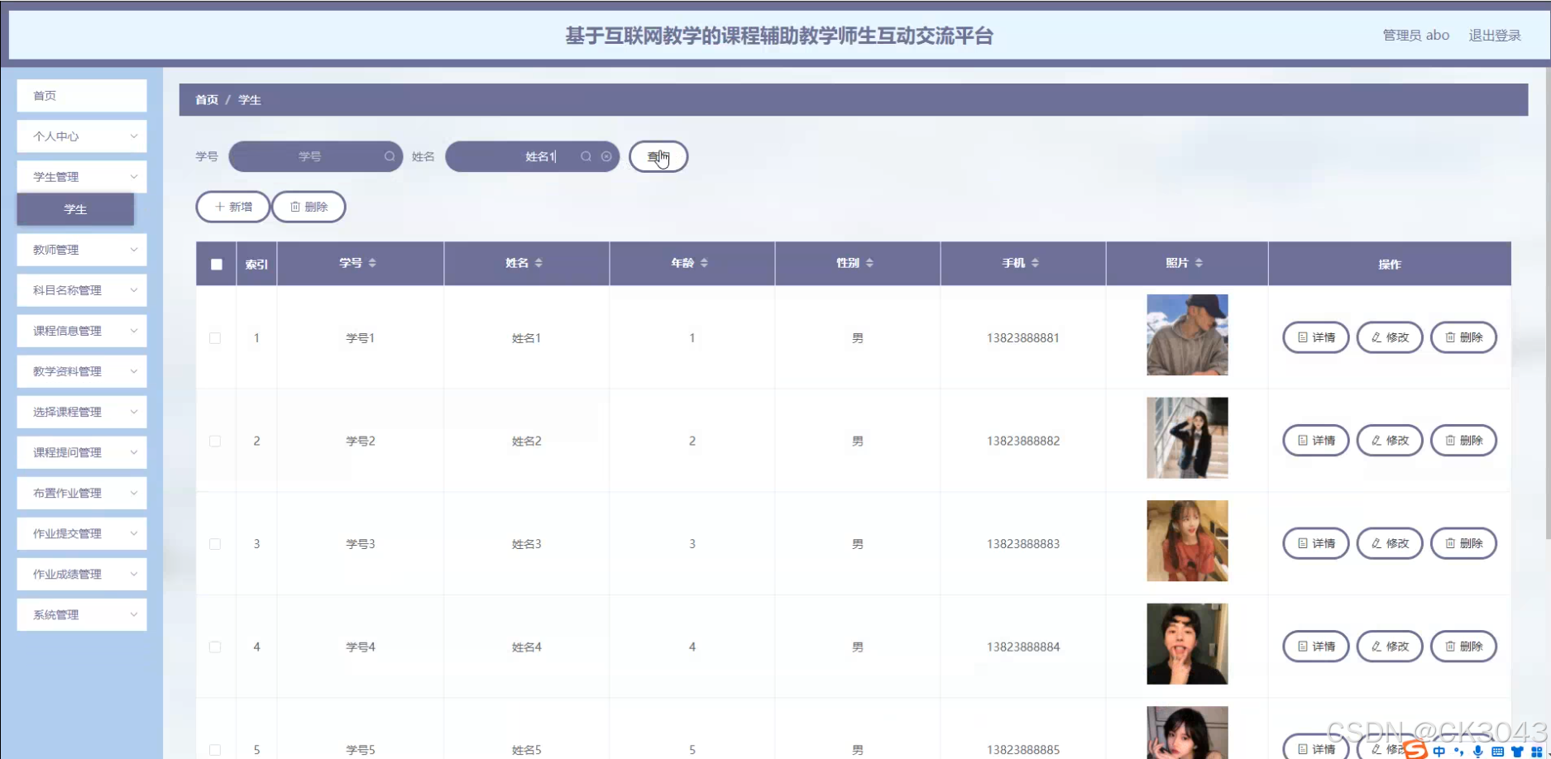The width and height of the screenshot is (1551, 759).
Task: Check the row checkbox for 学号2
Action: (x=215, y=442)
